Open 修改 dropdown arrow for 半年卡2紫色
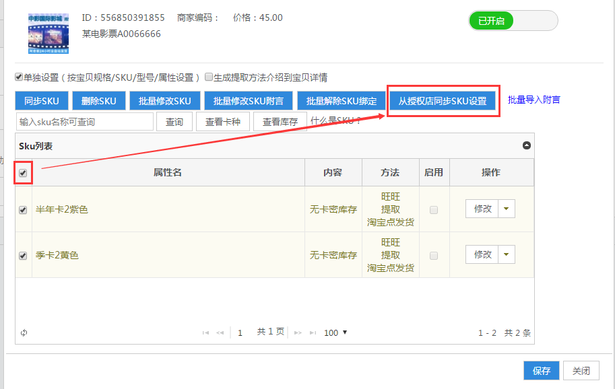Image resolution: width=615 pixels, height=389 pixels. [507, 209]
